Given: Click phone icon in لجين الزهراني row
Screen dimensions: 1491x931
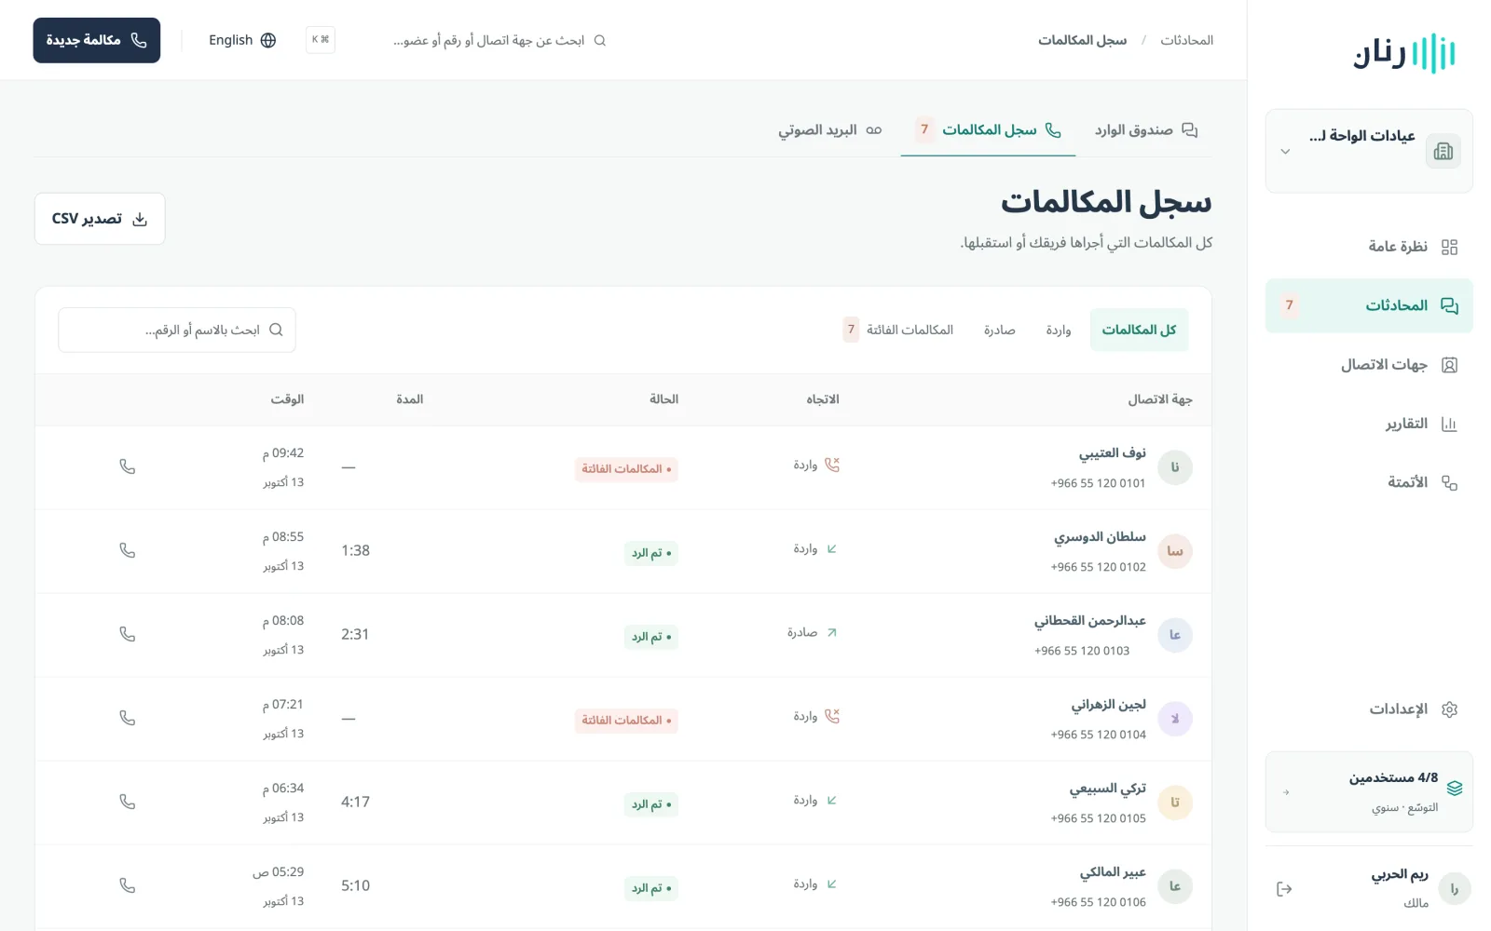Looking at the screenshot, I should point(128,718).
